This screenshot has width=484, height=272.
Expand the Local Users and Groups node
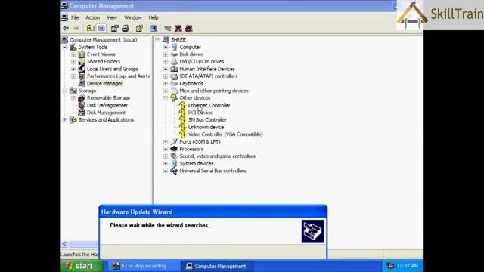[x=73, y=69]
